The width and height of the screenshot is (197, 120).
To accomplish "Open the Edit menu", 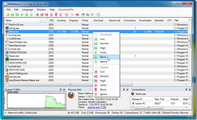I will pyautogui.click(x=16, y=9).
